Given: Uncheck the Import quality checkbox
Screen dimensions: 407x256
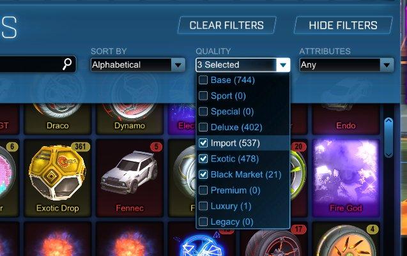Looking at the screenshot, I should pyautogui.click(x=203, y=143).
